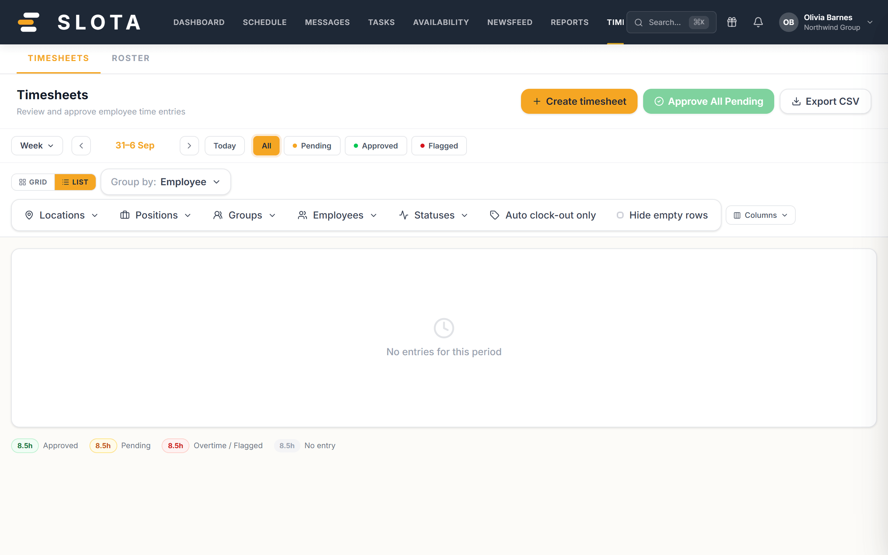Click the gift icon in the header
This screenshot has width=888, height=555.
732,22
